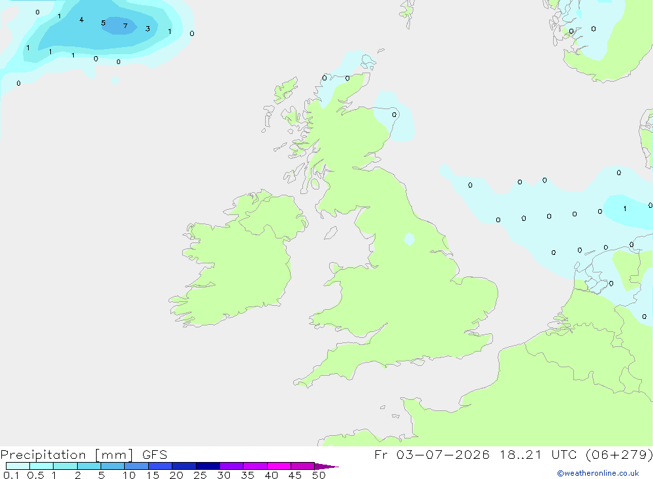Click the over-50 mm arrow tip of legend
The image size is (653, 479).
click(x=326, y=467)
